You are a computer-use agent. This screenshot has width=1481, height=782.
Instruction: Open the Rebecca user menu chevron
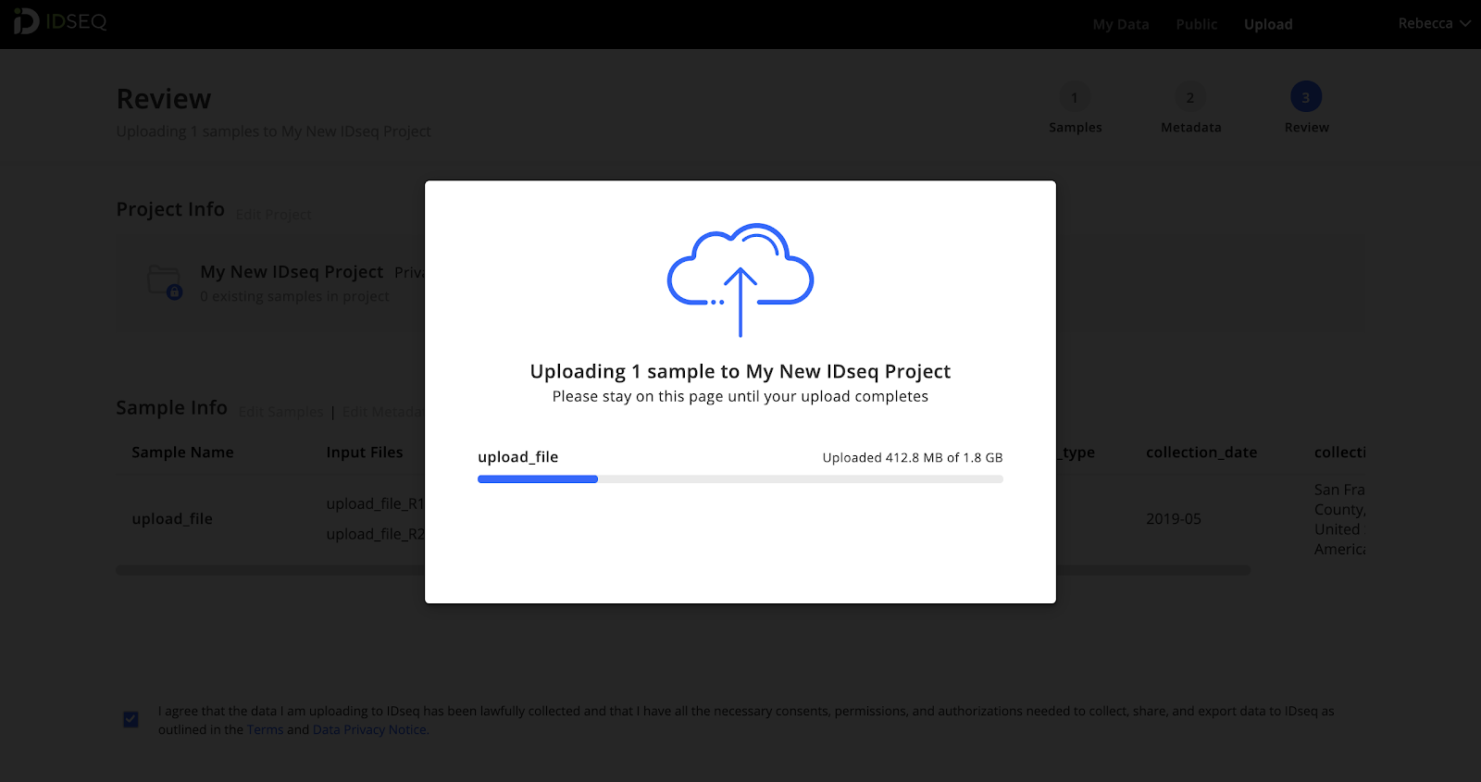coord(1465,24)
